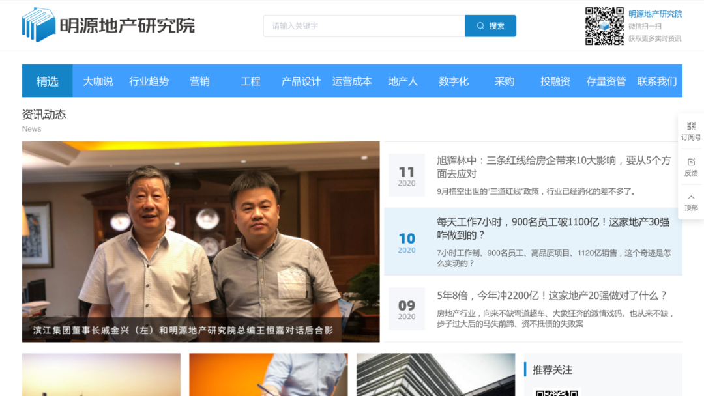Click the 明源地产研究院 logo icon
The image size is (704, 396).
tap(38, 25)
